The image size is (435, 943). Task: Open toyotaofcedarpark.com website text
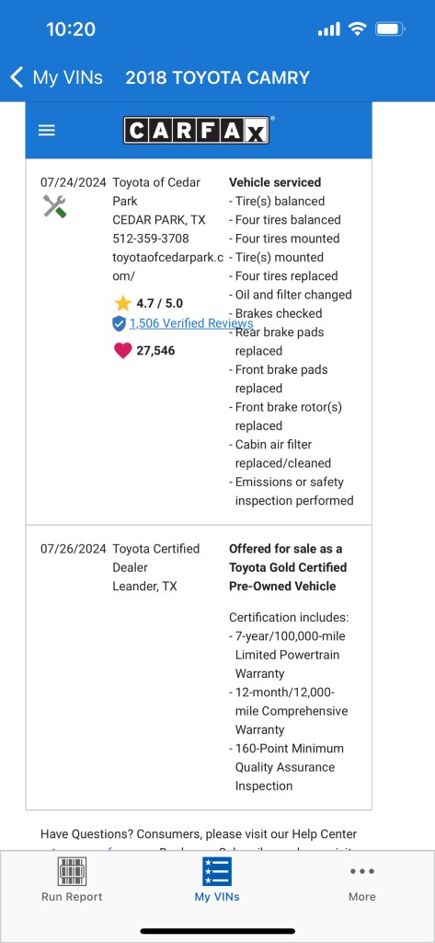pos(168,266)
